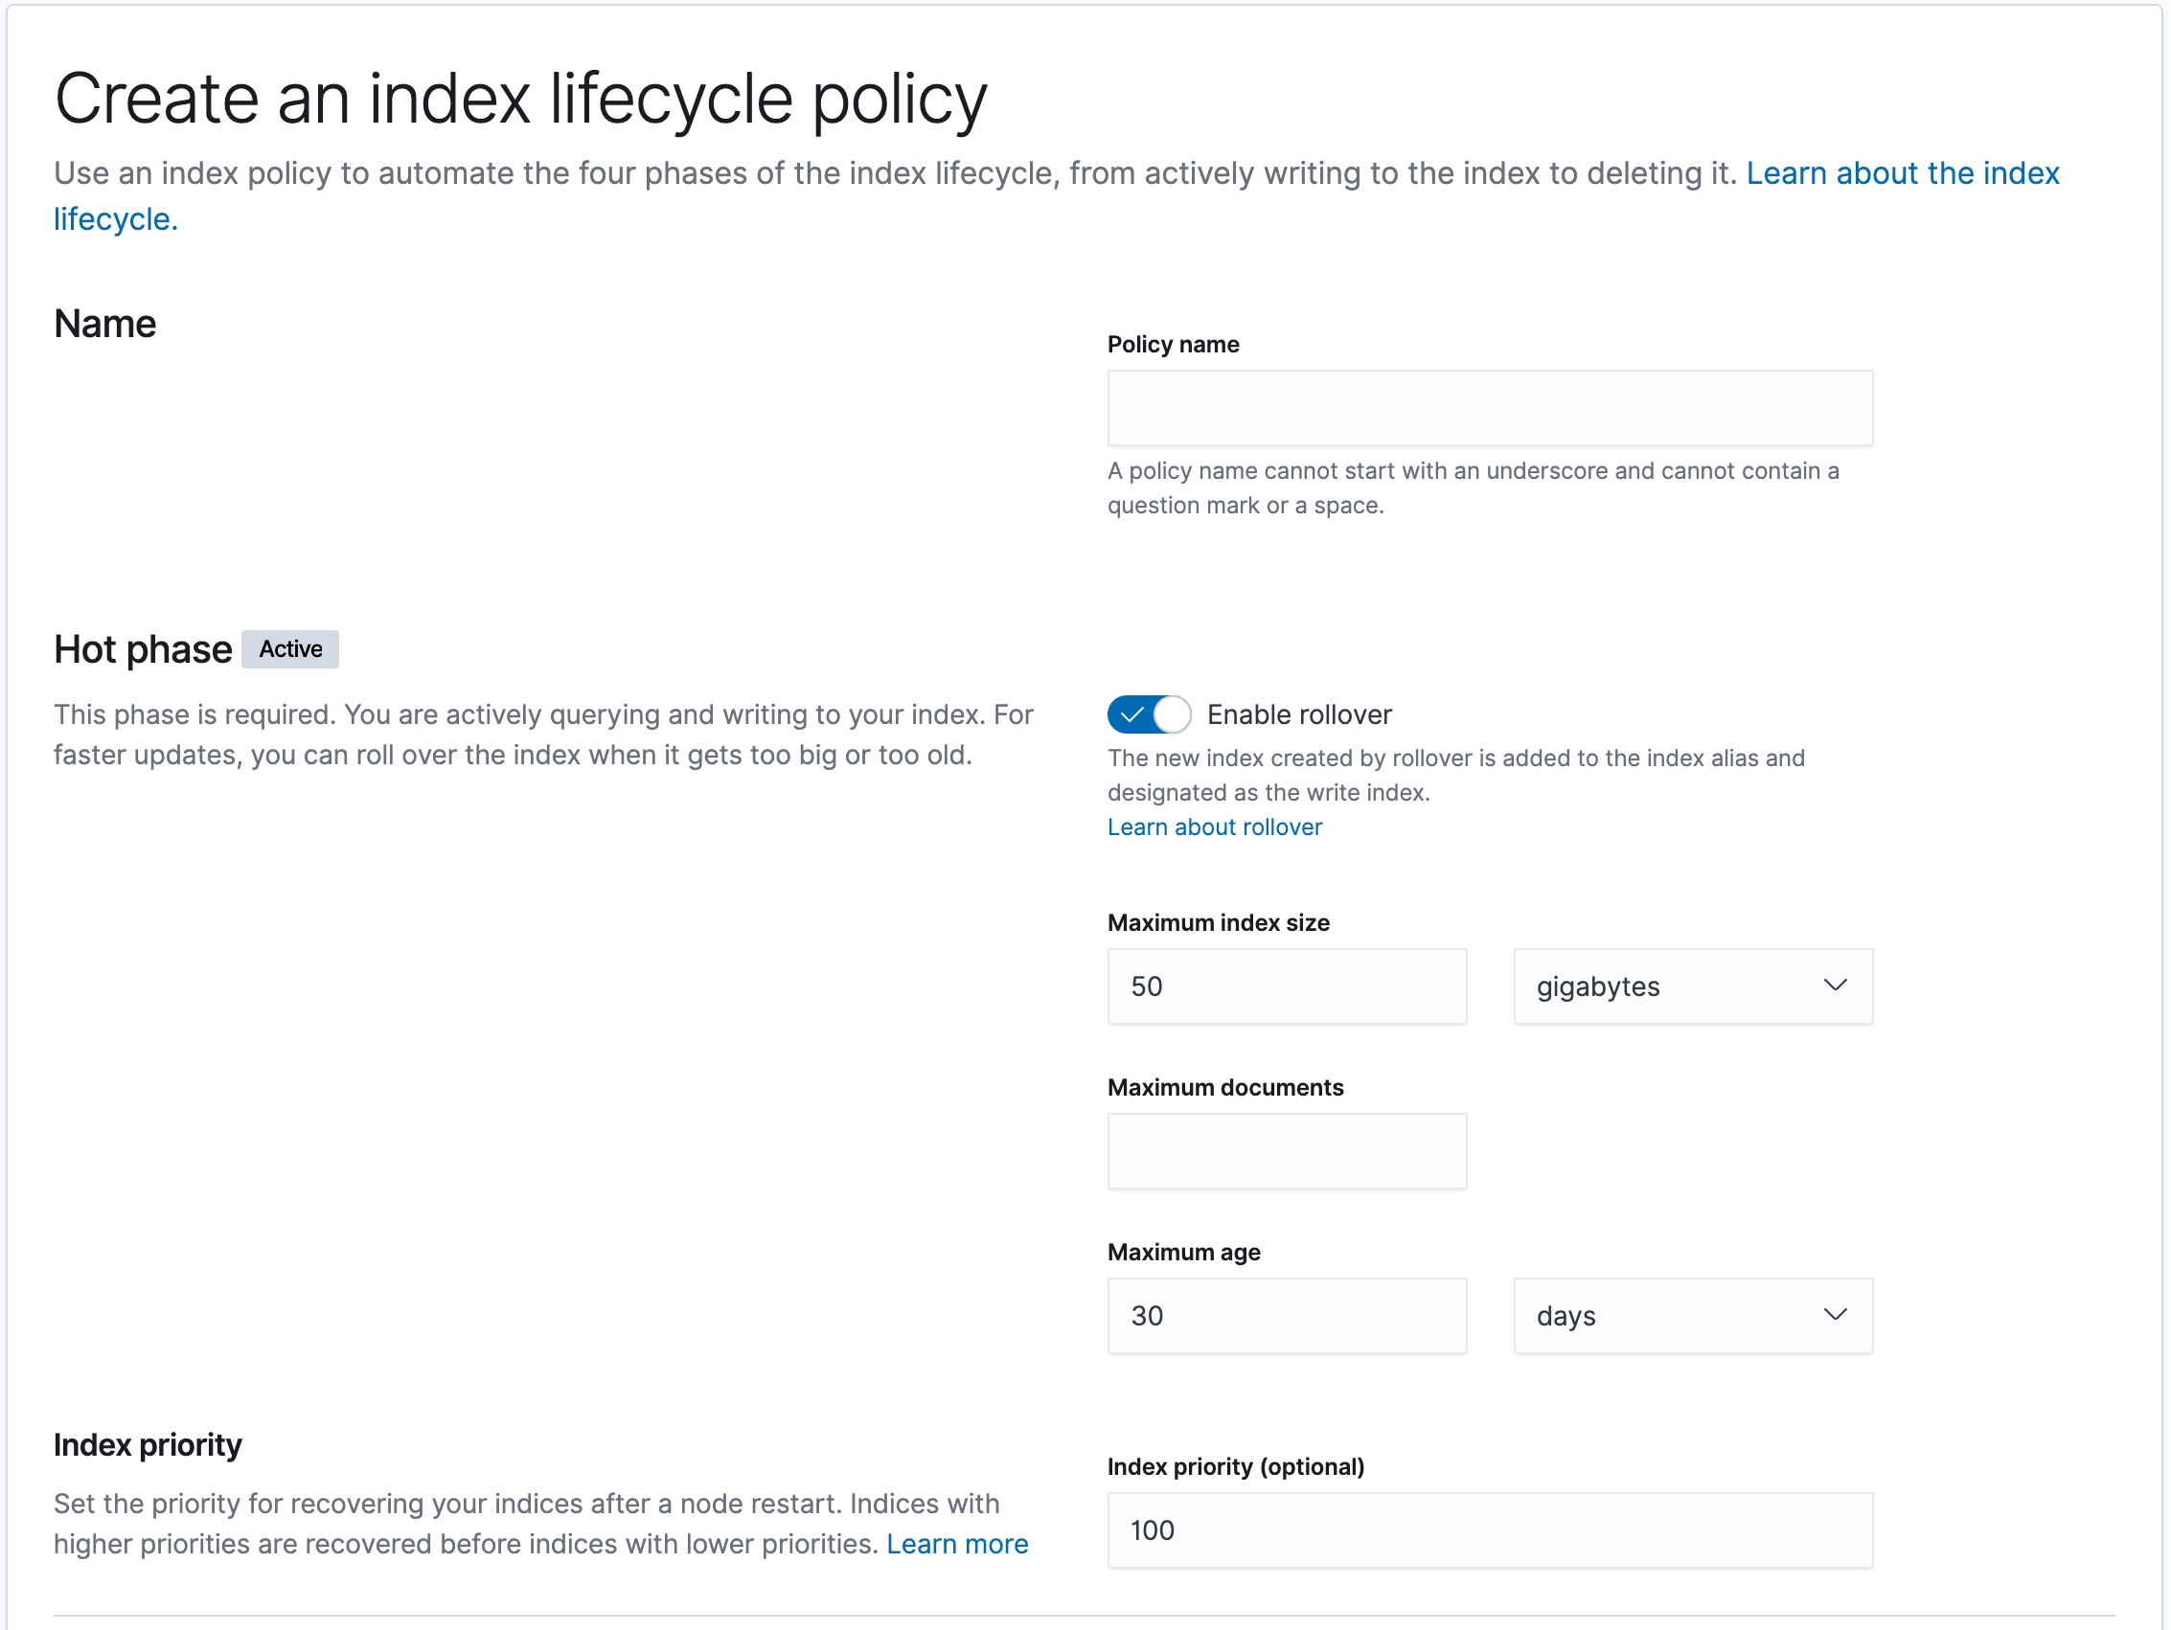Click the chevron arrow beside days
The width and height of the screenshot is (2171, 1630).
[1835, 1315]
